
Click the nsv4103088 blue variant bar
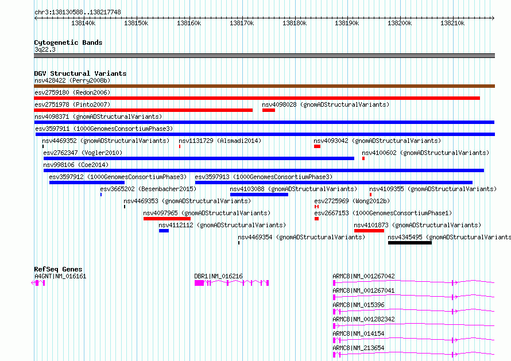click(x=259, y=195)
